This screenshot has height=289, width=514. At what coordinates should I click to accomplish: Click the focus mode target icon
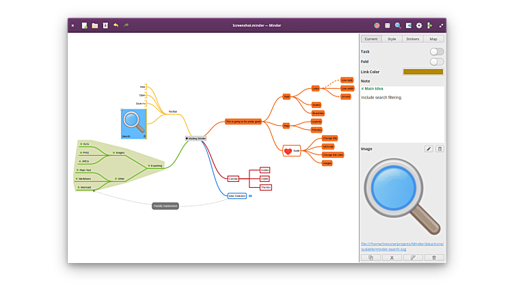pos(377,25)
